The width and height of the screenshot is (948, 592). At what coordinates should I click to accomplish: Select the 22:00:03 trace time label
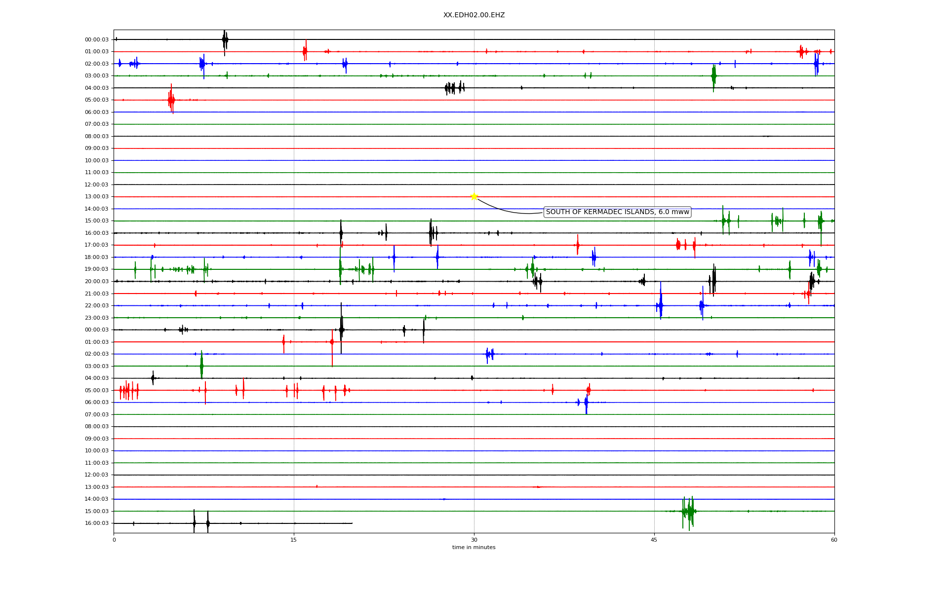[x=97, y=305]
